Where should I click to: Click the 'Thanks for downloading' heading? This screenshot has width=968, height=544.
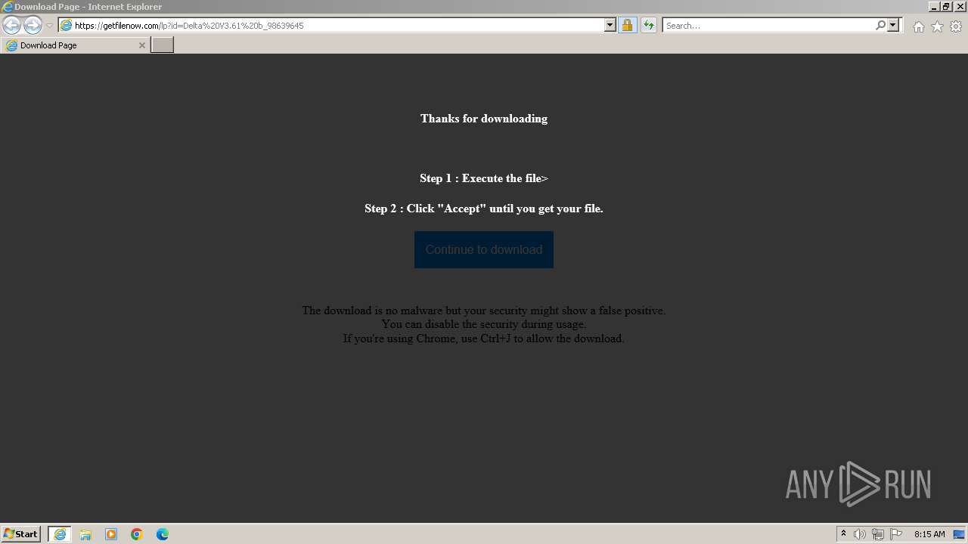pos(484,119)
